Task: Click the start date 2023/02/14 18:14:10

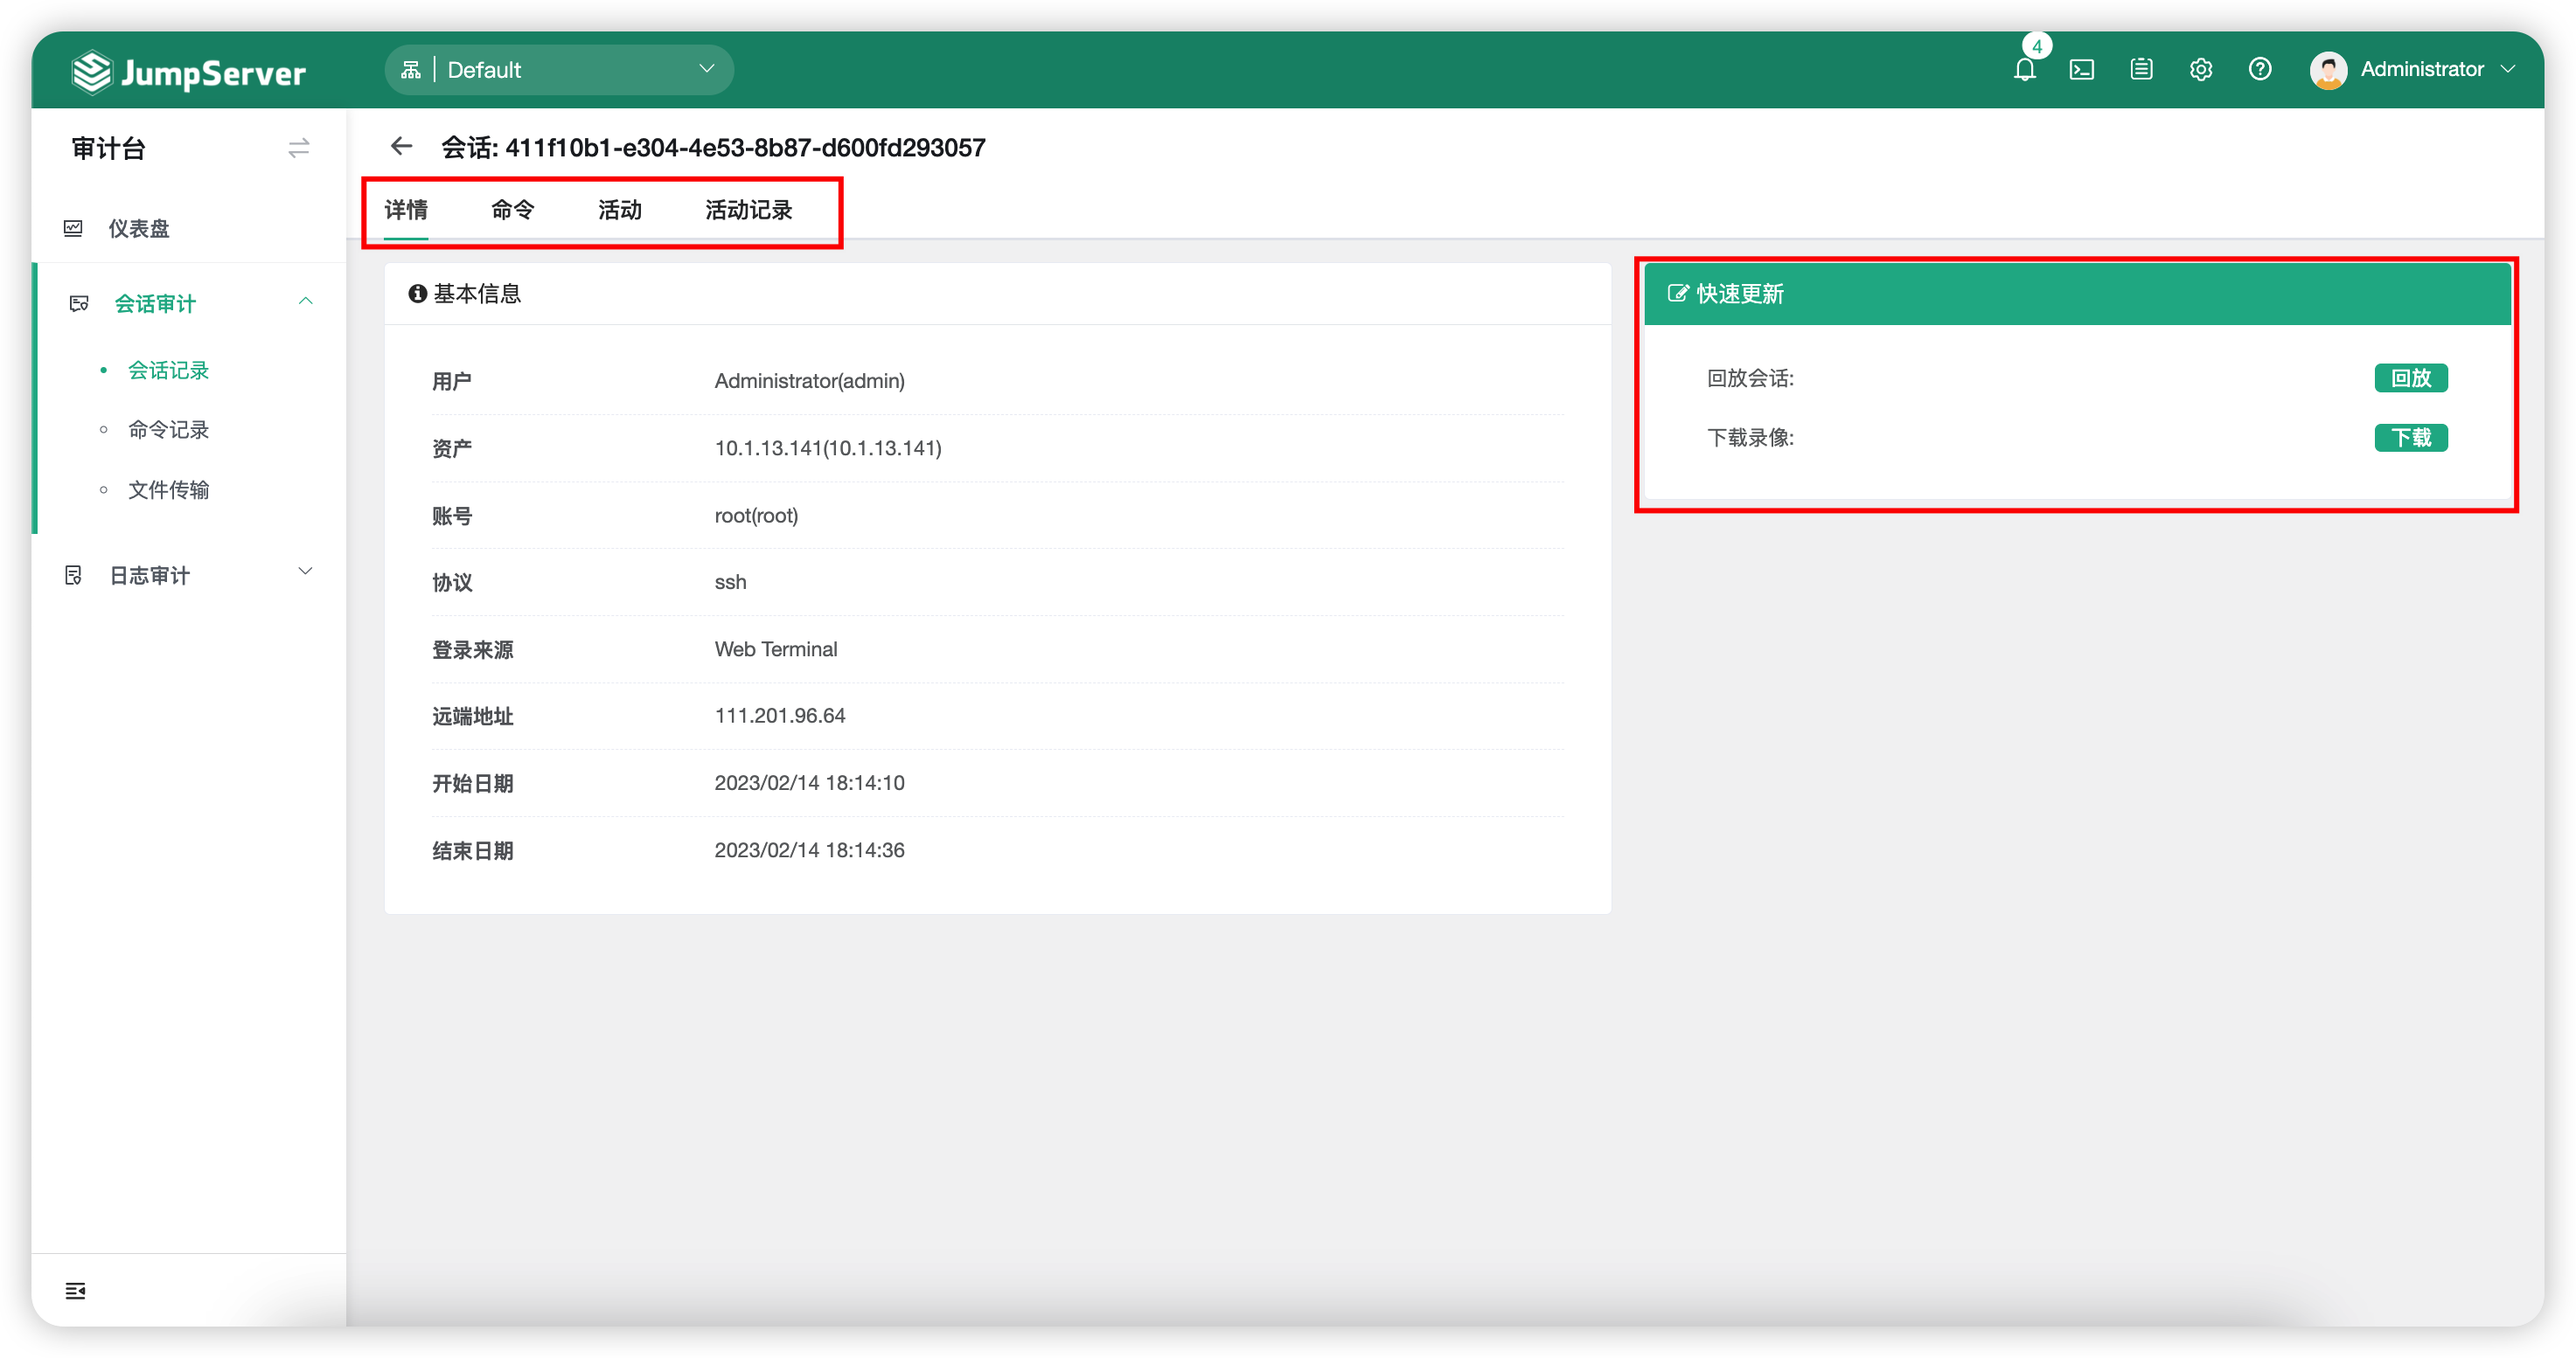Action: coord(809,782)
